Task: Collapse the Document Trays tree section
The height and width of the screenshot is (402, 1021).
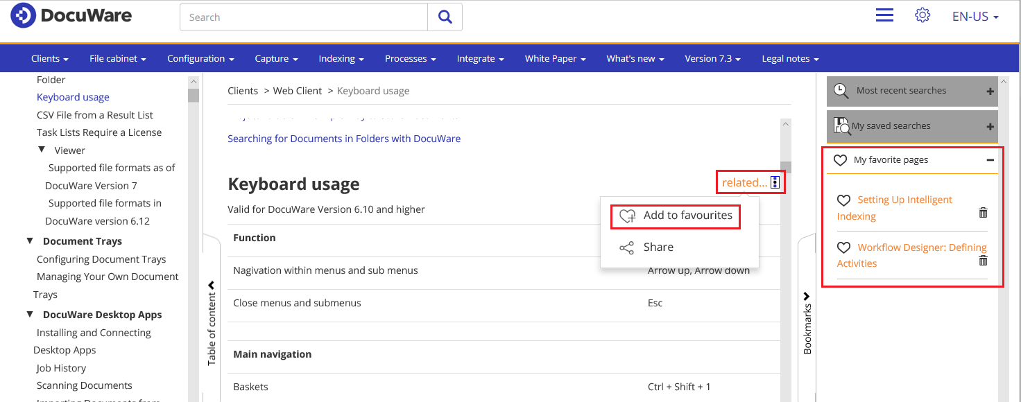Action: point(30,241)
